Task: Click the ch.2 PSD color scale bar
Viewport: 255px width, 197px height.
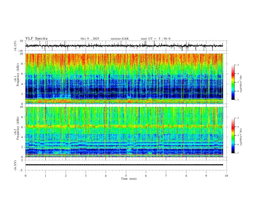Action: (233, 136)
